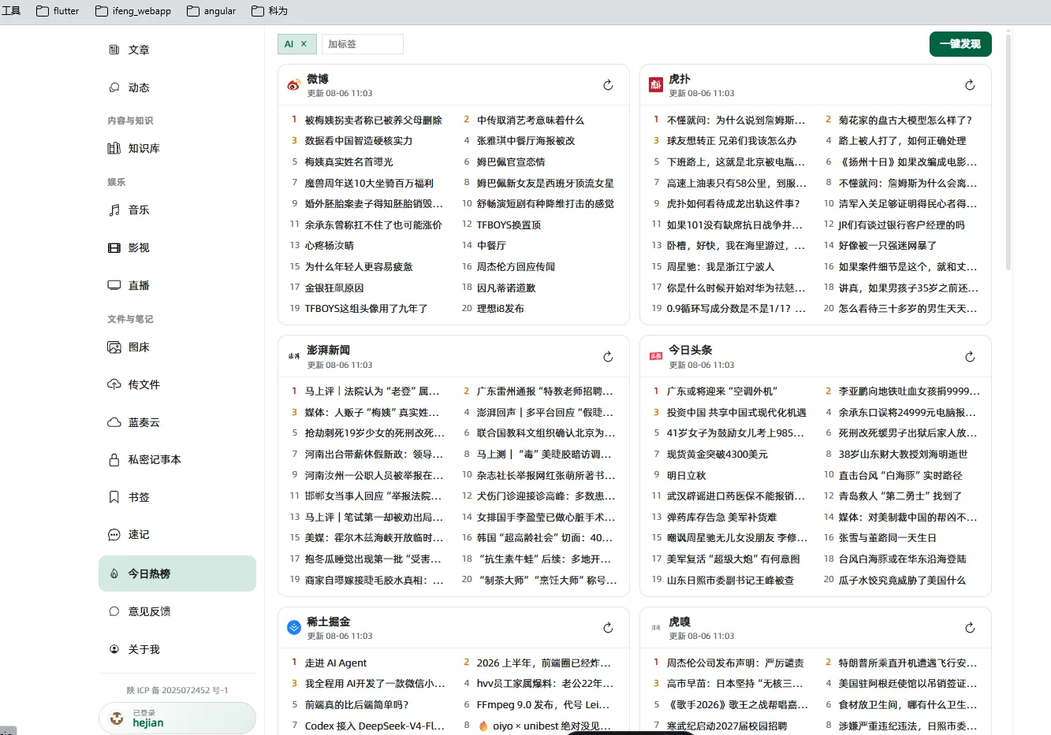Open 虎扑 post 菊花家的盘古大模型怎么样了？
Image resolution: width=1051 pixels, height=735 pixels.
pos(905,120)
